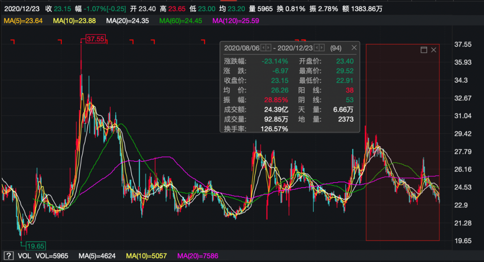Click the 37.55 highest price marker
The width and height of the screenshot is (484, 262).
pos(95,39)
